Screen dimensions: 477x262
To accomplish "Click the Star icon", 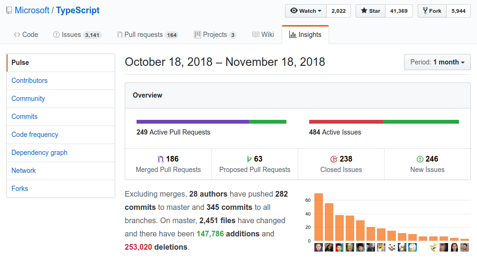I will click(364, 10).
